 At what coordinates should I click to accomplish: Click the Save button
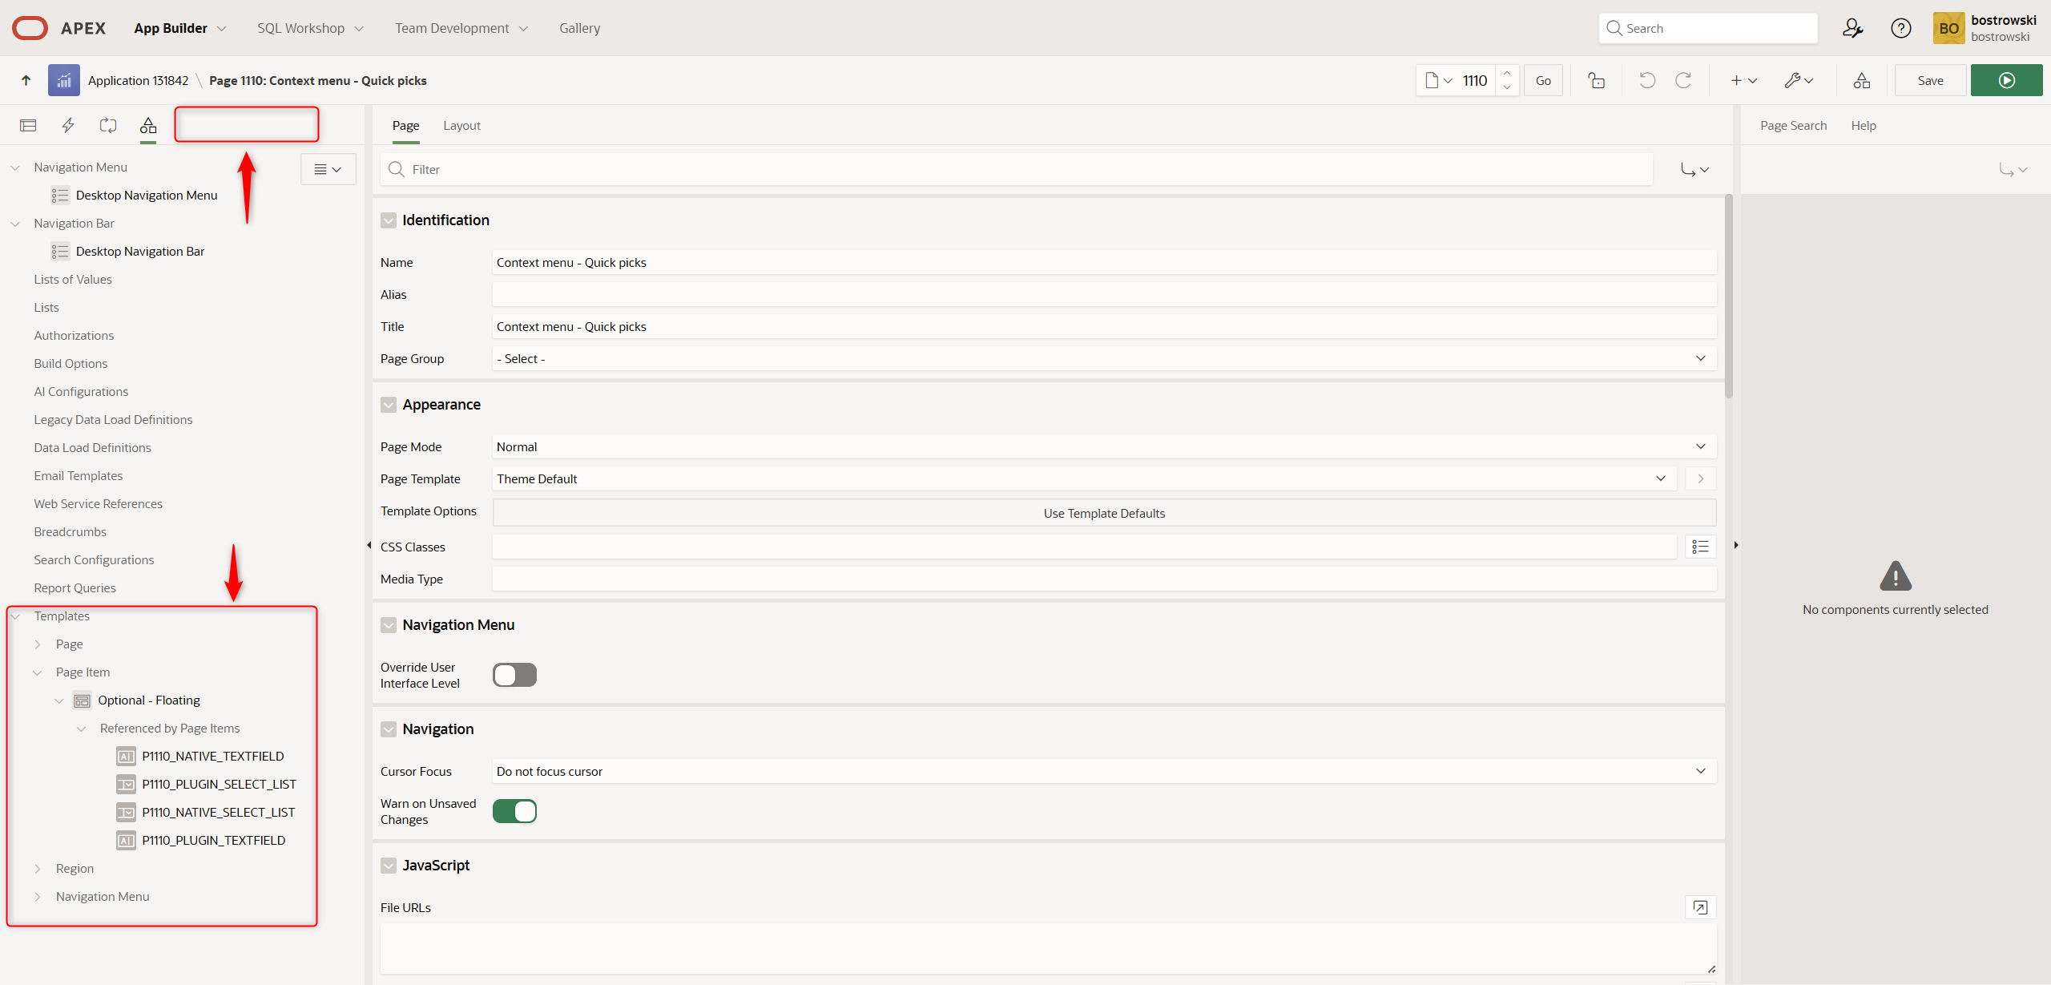1929,80
